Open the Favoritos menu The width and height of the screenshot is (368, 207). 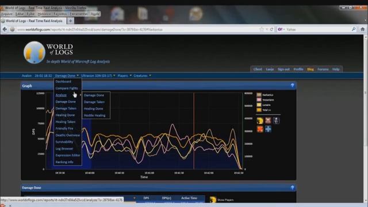tap(60, 14)
